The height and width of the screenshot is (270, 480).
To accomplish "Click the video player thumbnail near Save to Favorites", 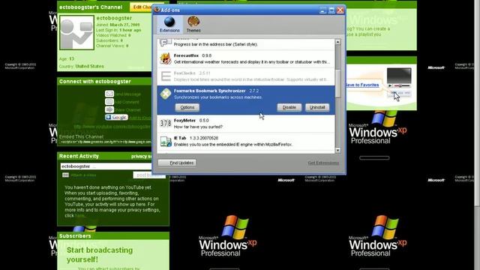I will tap(399, 76).
